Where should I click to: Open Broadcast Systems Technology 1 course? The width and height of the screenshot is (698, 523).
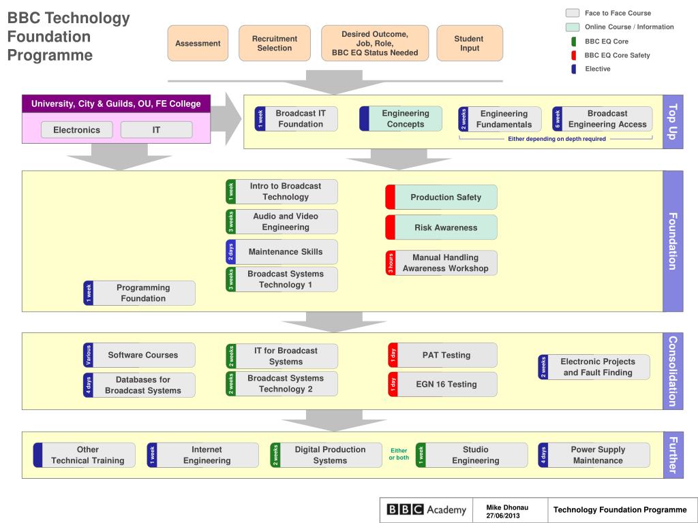(282, 279)
